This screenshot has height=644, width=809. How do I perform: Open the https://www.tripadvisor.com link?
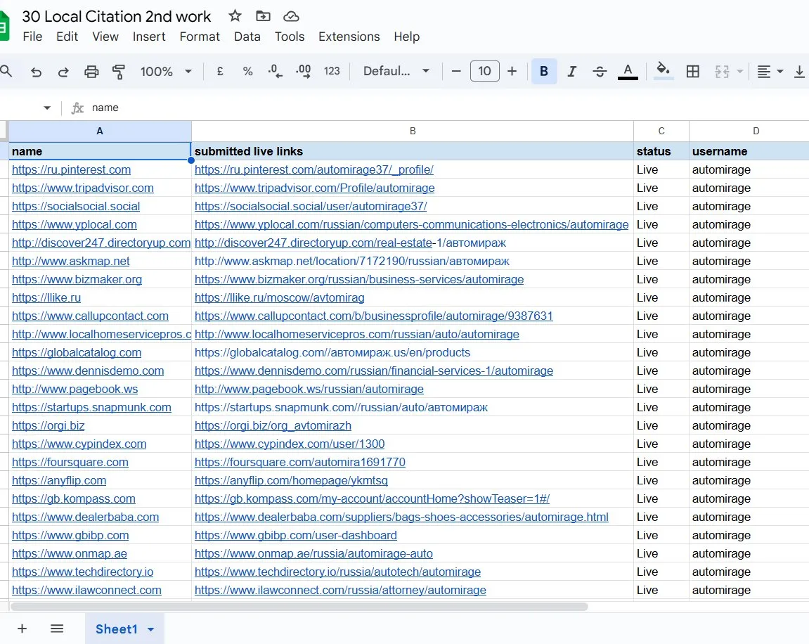82,188
